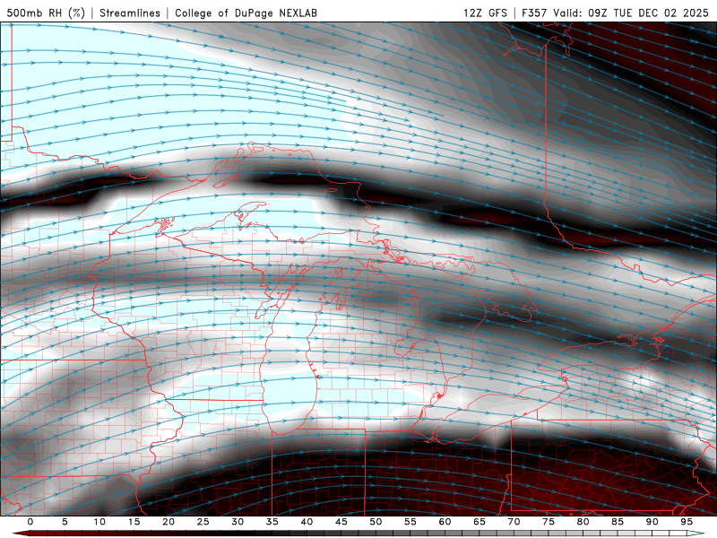
Task: Click the '10' value on the color scale
Action: [99, 522]
